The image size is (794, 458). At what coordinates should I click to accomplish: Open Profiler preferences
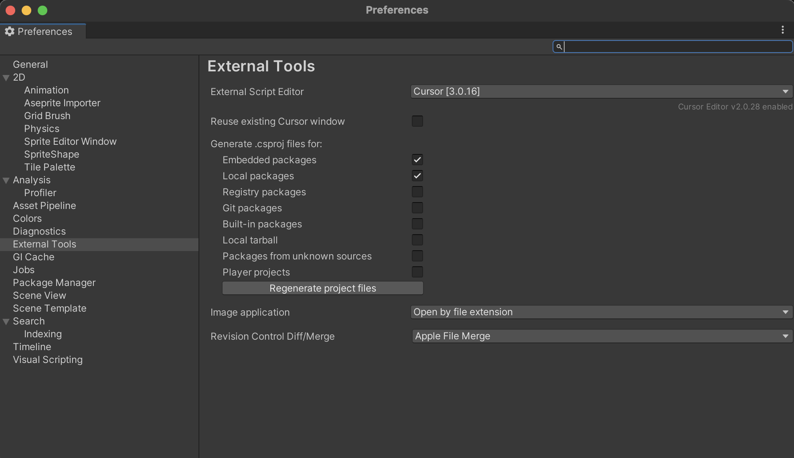click(x=40, y=193)
